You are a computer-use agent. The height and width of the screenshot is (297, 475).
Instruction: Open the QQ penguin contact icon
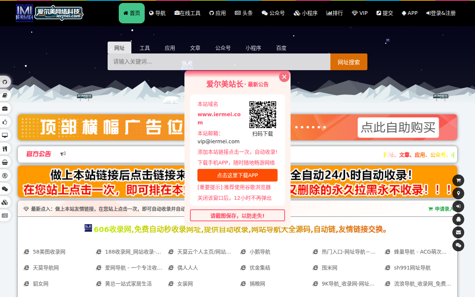click(x=458, y=220)
